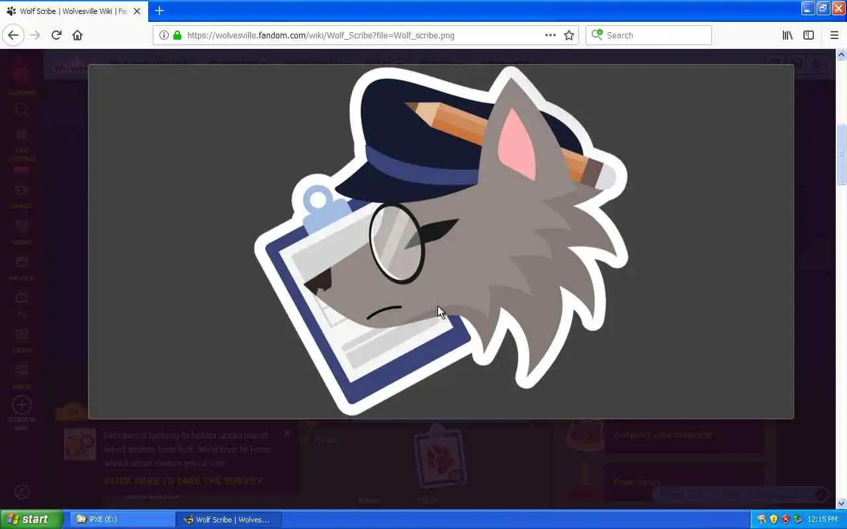Open the Video section in Fandom sidebar
This screenshot has width=847, height=529.
21,340
